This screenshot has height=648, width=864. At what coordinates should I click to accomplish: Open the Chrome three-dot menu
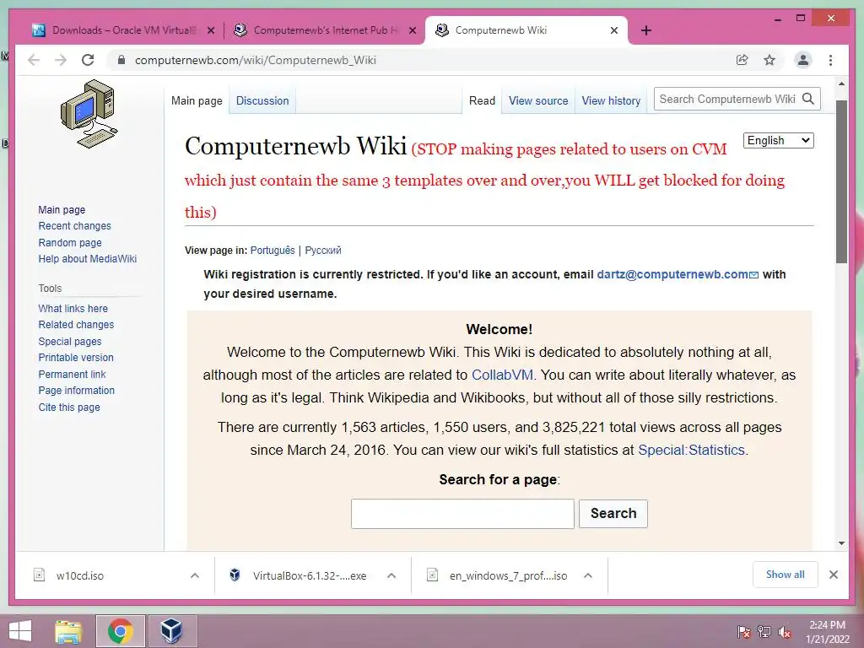pyautogui.click(x=830, y=60)
